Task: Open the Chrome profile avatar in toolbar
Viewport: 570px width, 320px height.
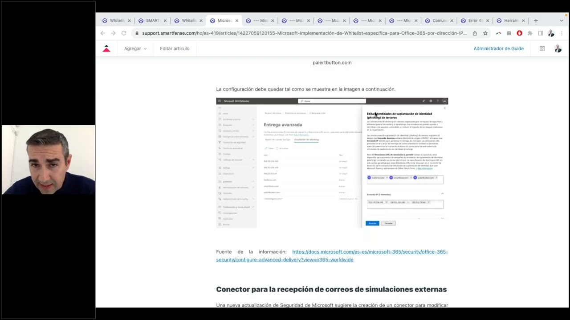Action: (x=551, y=33)
